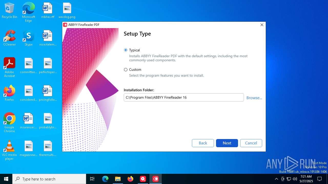
Task: Select the Skype desktop shortcut
Action: coord(28,38)
